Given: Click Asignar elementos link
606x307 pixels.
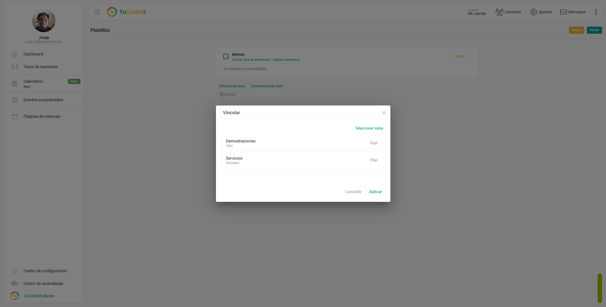Looking at the screenshot, I should pyautogui.click(x=286, y=60).
